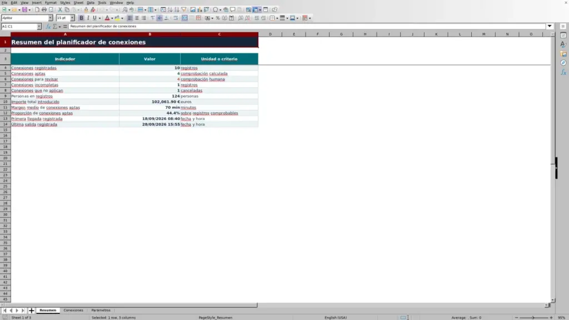Sort descending using toolbar icon

[177, 9]
